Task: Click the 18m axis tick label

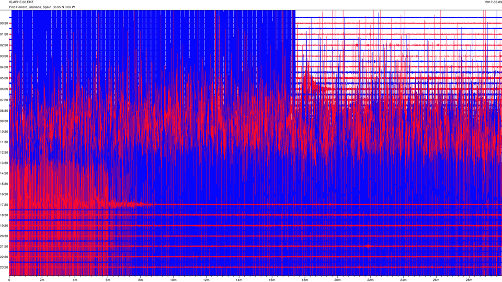Action: point(305,280)
